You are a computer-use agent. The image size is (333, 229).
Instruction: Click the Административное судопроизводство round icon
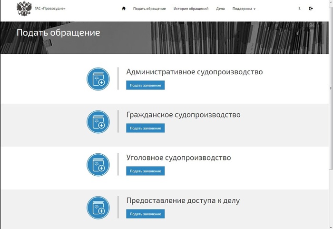pyautogui.click(x=98, y=79)
